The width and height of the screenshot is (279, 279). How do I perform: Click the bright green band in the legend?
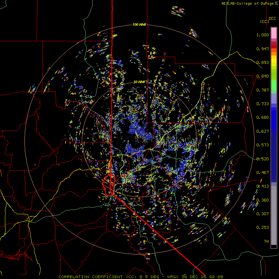point(274,85)
